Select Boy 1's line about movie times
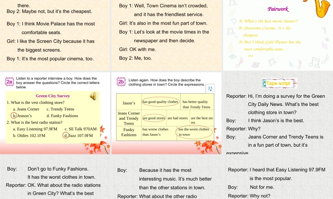The image size is (333, 199). pos(164,36)
